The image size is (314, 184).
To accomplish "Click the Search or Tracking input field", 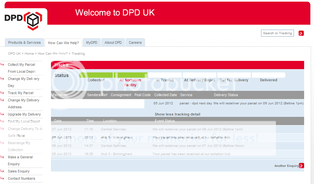I will point(278,33).
